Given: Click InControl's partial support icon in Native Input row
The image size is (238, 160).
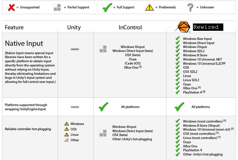Looking at the screenshot, I should tap(103, 49).
